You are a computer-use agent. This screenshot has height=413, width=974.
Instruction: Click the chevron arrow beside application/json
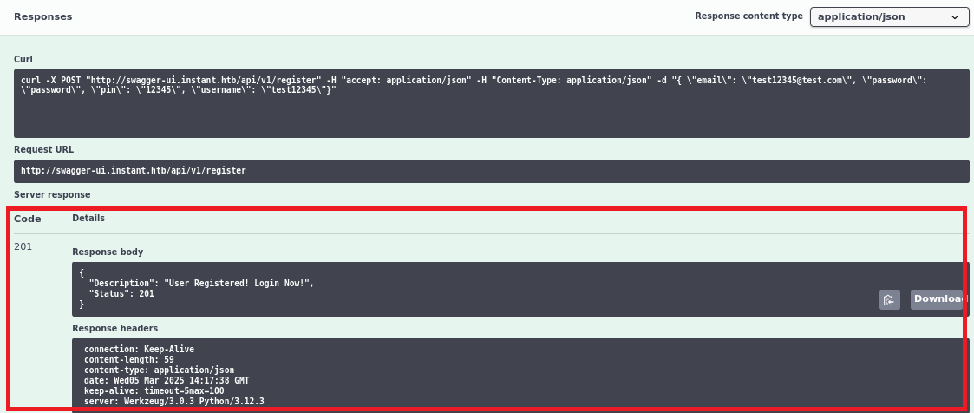click(x=955, y=16)
